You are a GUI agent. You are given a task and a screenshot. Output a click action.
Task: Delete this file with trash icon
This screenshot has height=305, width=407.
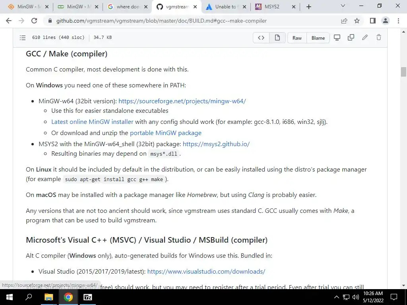click(x=379, y=38)
